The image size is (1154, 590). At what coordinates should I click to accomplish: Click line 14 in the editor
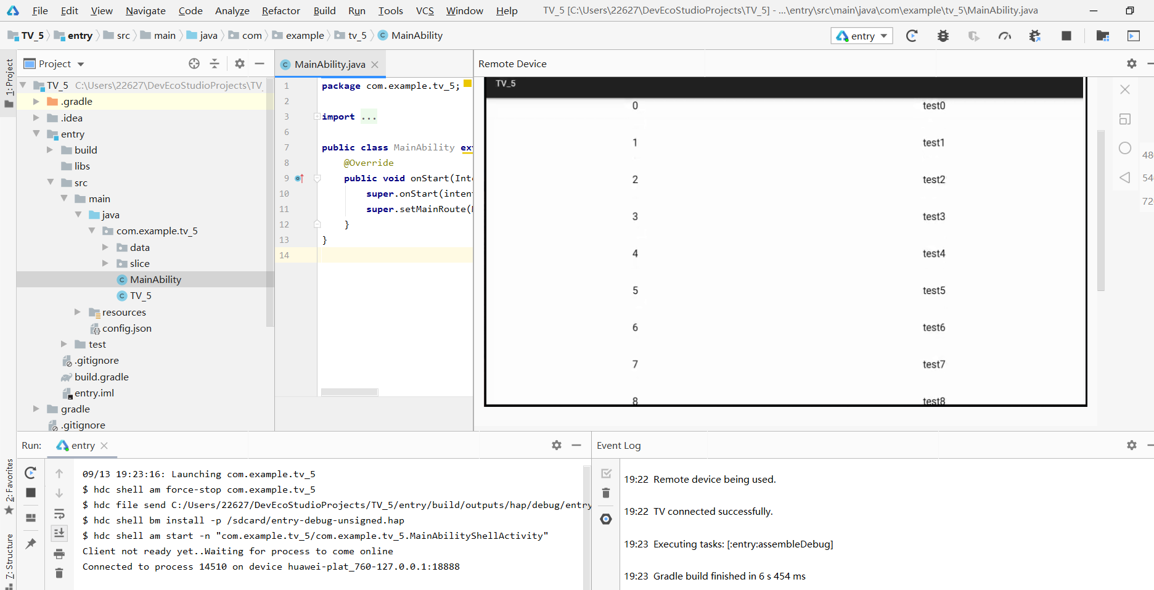[395, 255]
